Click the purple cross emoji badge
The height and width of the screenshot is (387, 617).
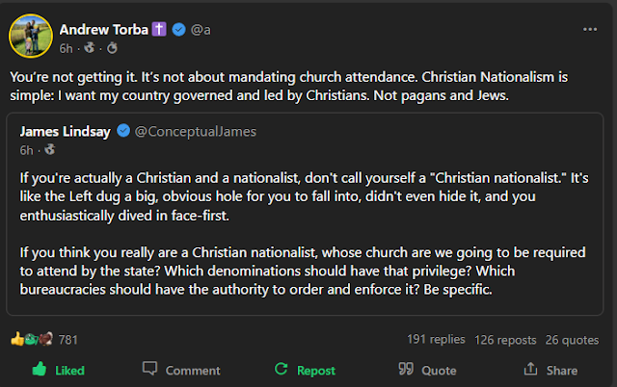[159, 30]
